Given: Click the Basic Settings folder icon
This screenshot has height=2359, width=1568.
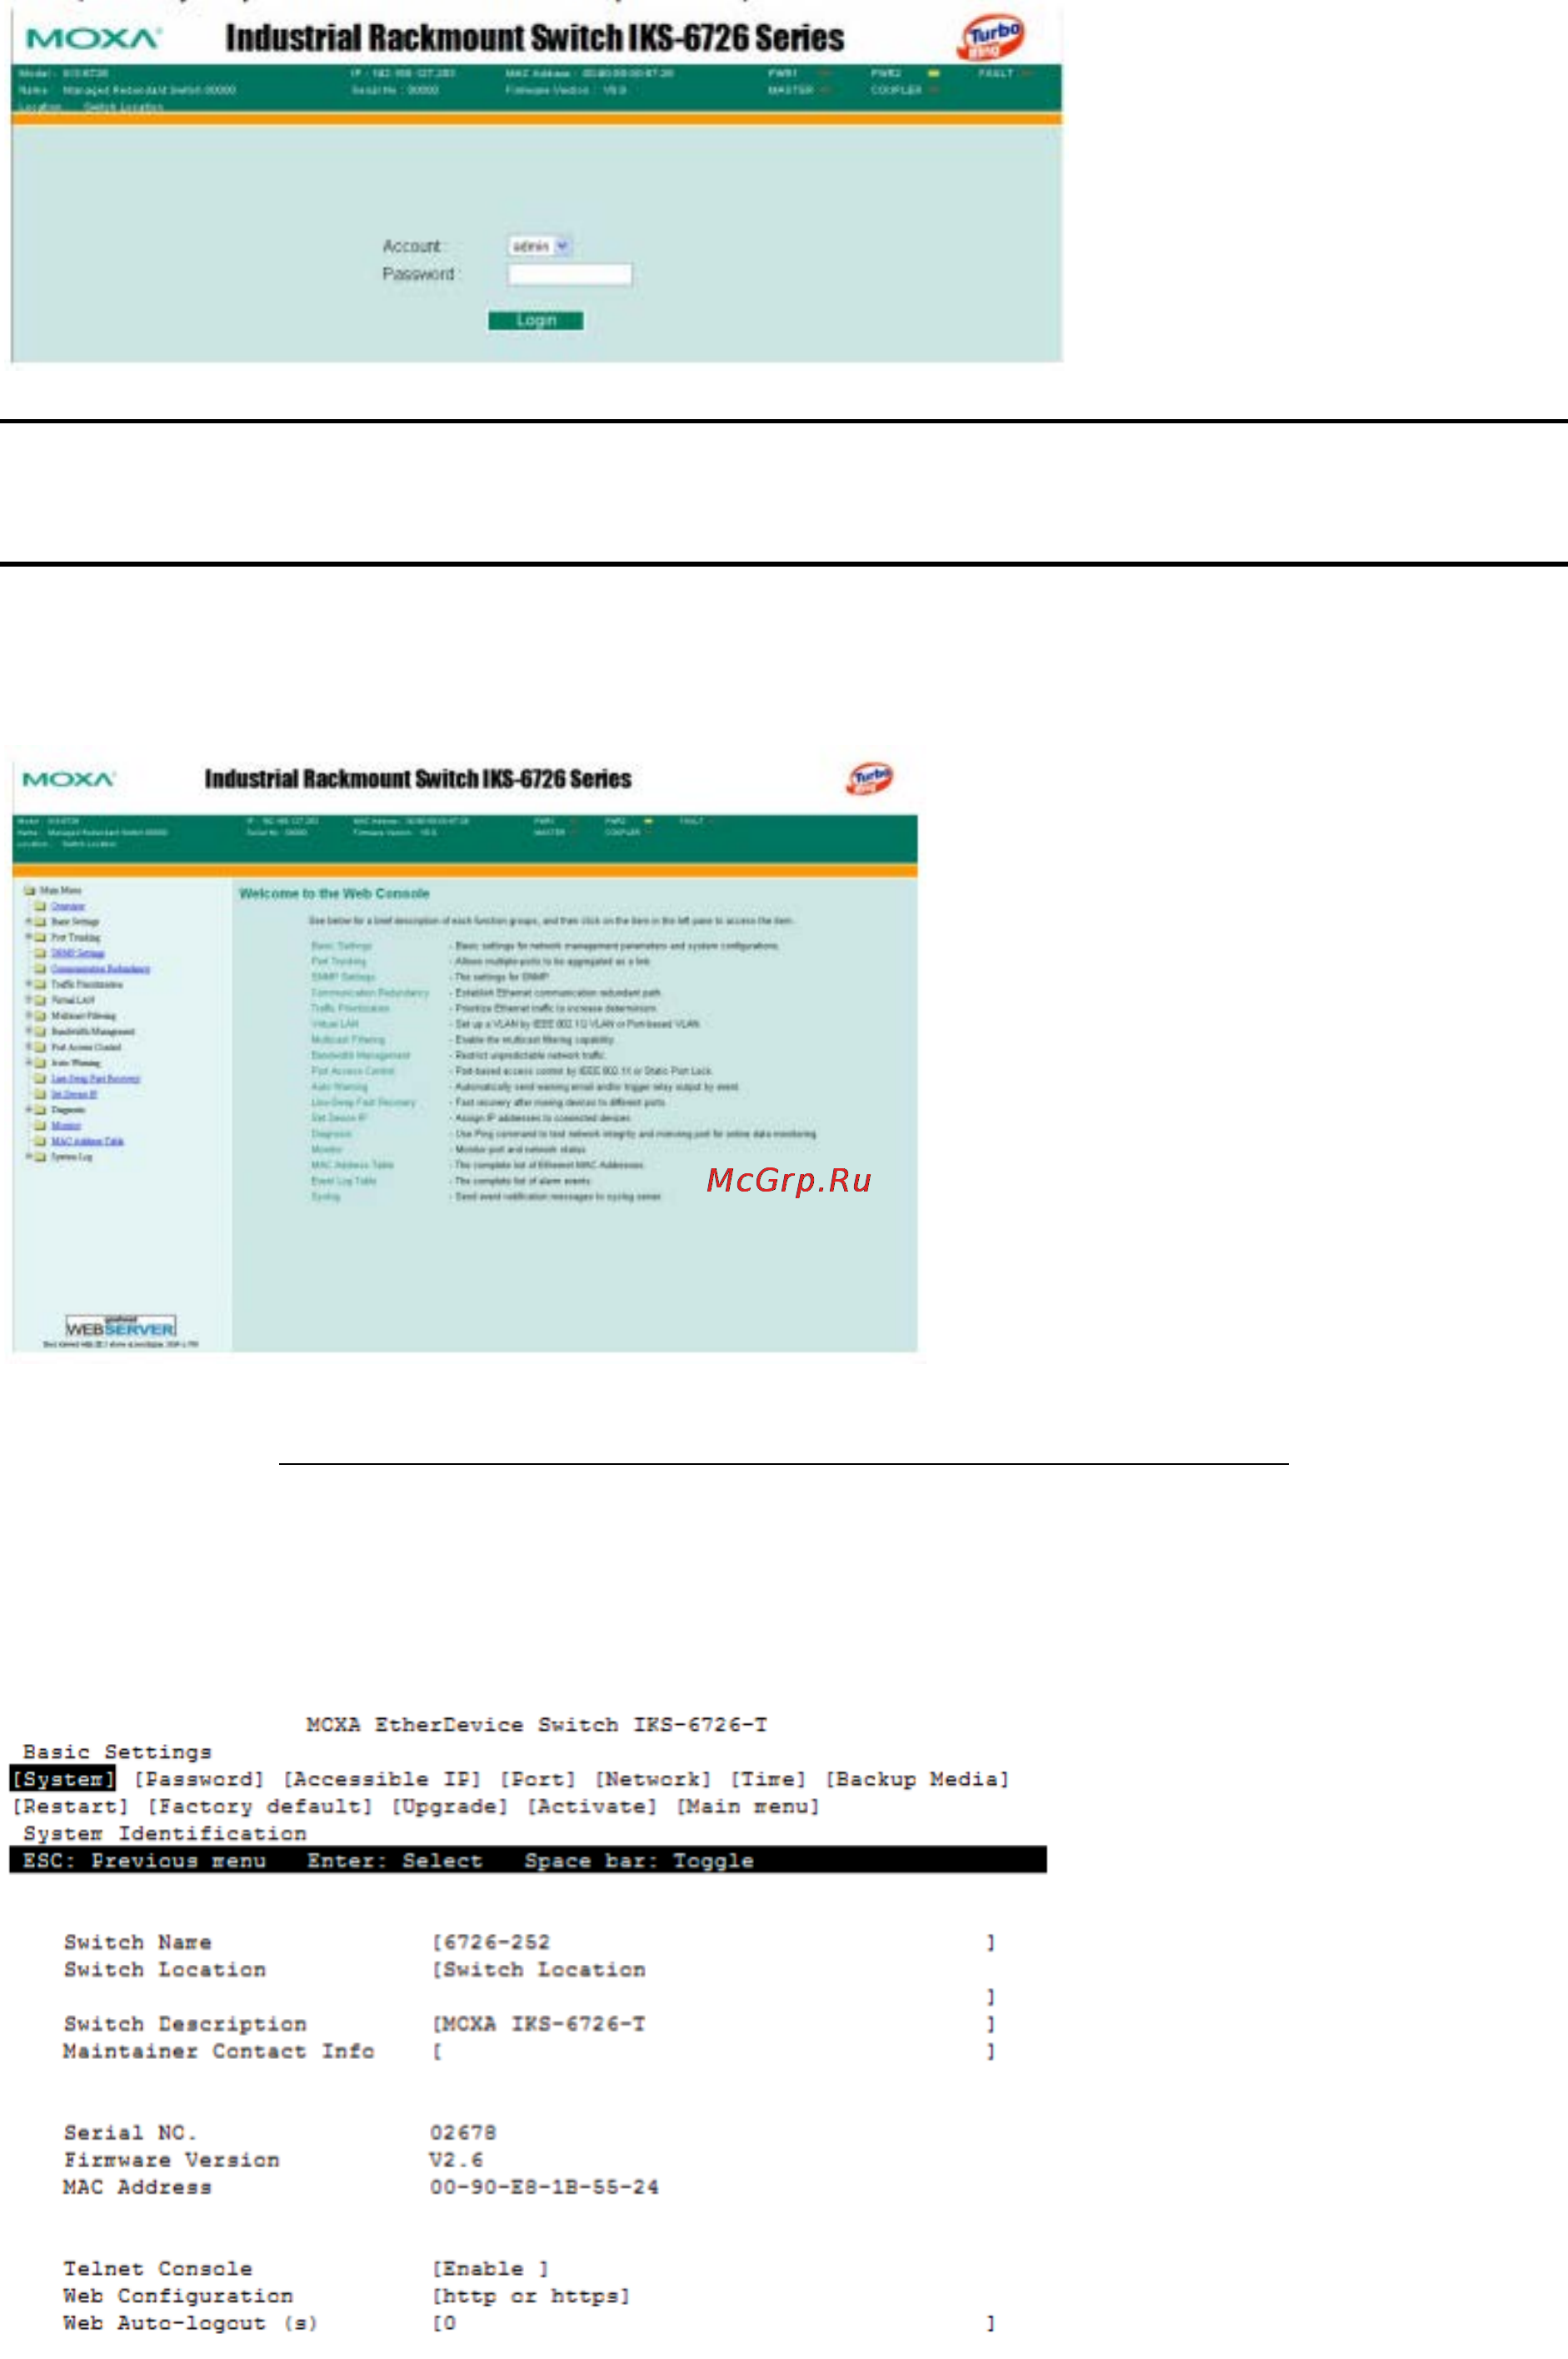Looking at the screenshot, I should coord(41,922).
